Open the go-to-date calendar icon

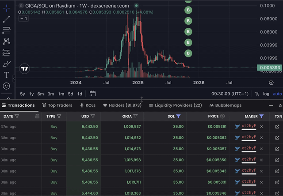coord(93,94)
